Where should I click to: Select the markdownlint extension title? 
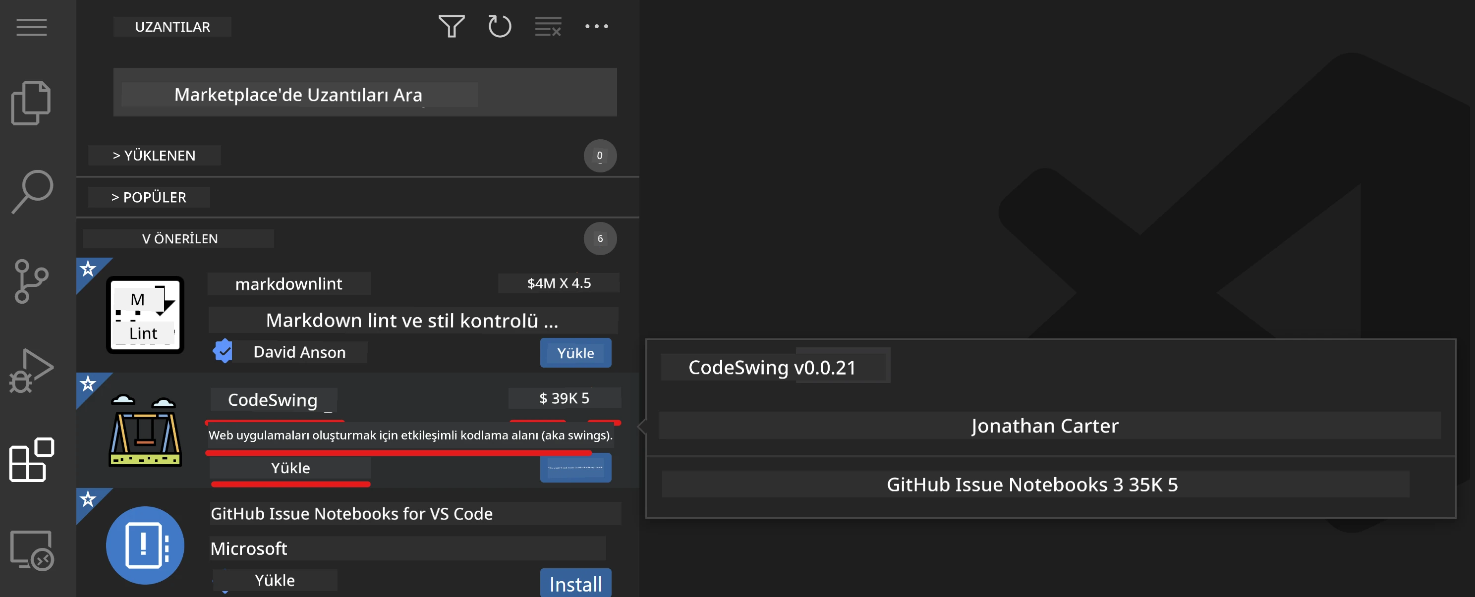[x=288, y=283]
